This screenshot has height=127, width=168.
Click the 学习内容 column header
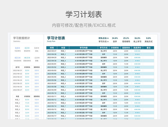point(83,48)
